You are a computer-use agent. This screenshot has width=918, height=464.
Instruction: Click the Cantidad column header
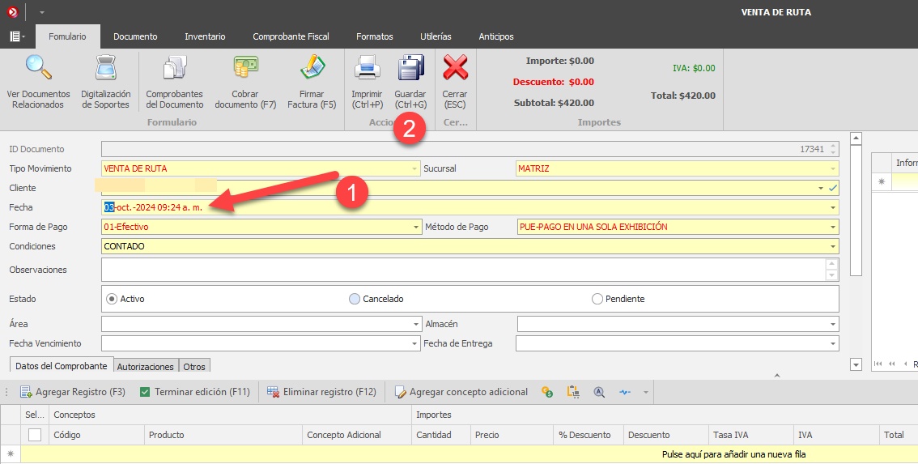click(441, 435)
